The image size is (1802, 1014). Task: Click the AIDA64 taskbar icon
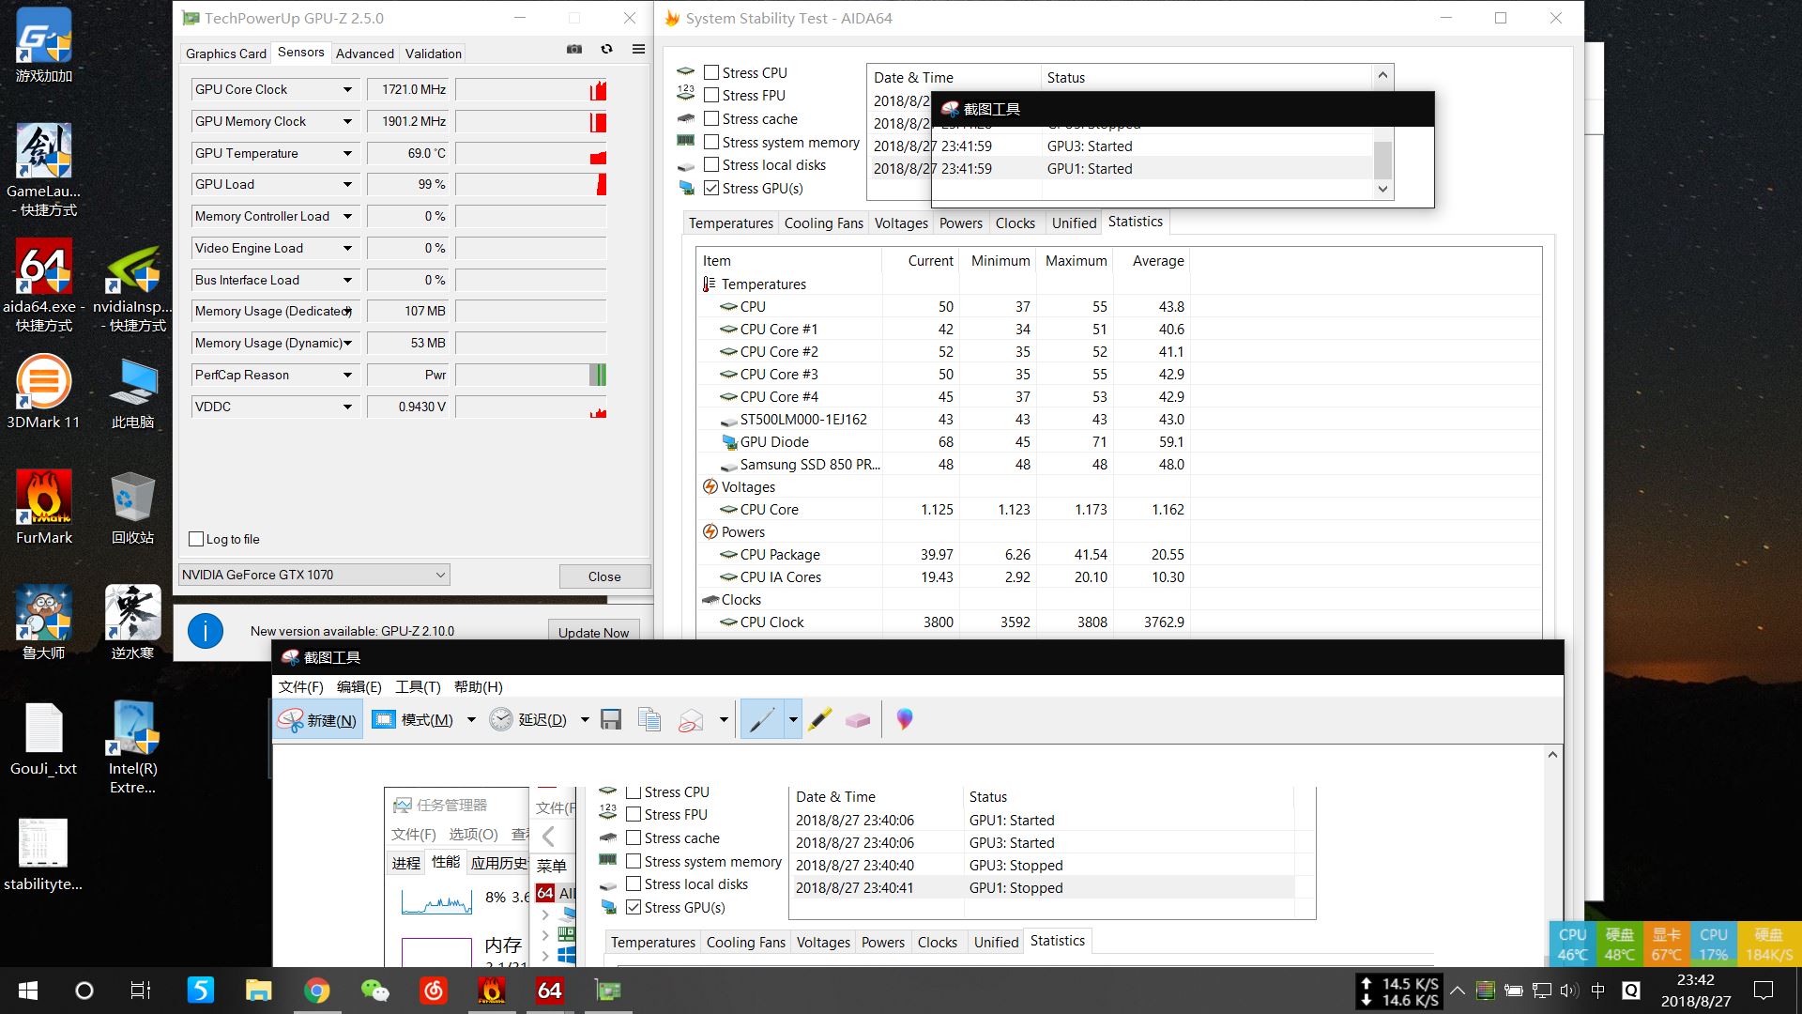[550, 991]
